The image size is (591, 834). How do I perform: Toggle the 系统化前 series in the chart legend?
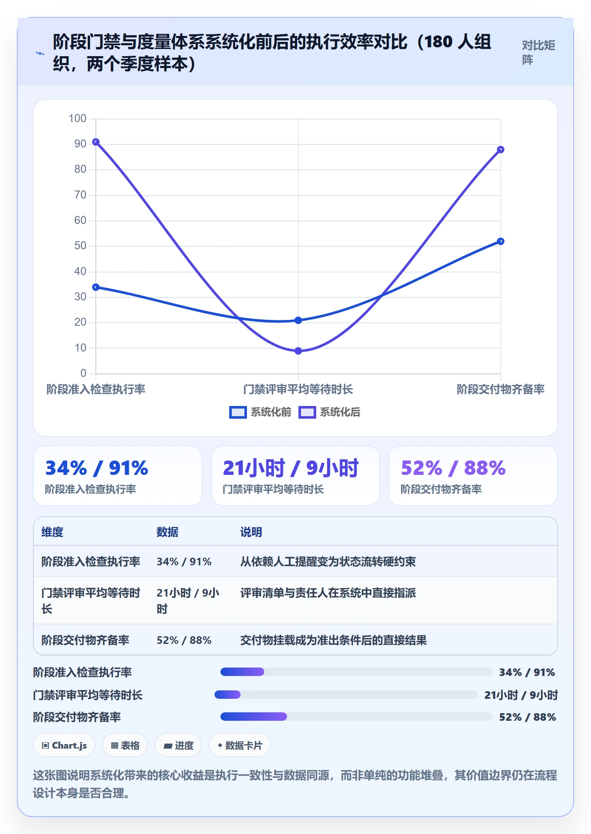tap(260, 412)
